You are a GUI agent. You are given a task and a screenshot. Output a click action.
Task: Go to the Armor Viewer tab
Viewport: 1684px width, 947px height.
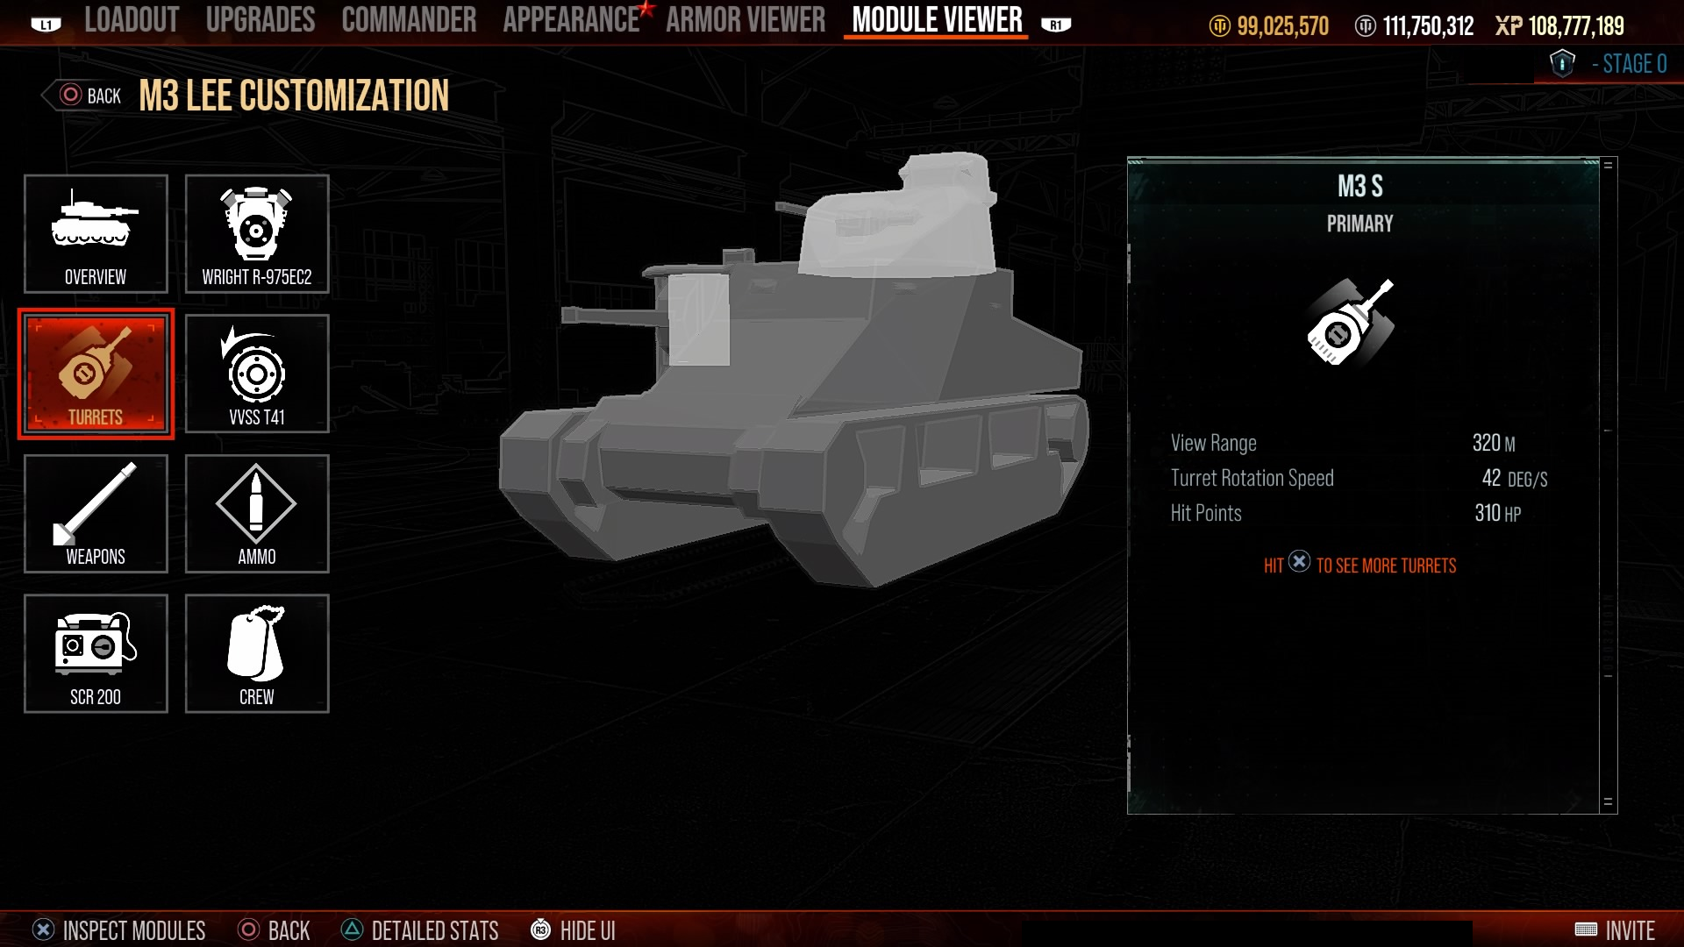746,19
